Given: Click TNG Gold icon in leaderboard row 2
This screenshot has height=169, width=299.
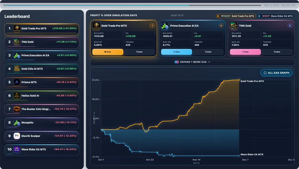Looking at the screenshot, I should click(x=17, y=42).
